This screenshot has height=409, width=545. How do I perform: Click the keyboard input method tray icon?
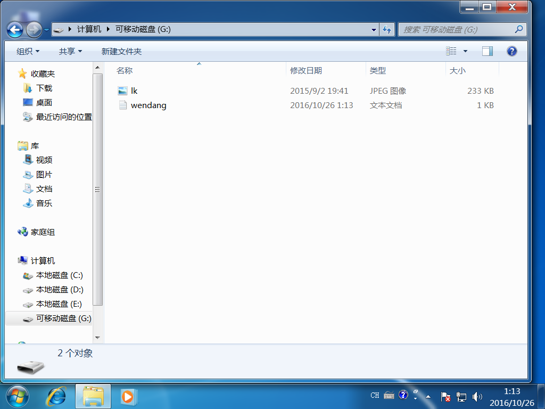point(389,396)
